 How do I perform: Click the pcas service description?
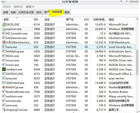coord(116,78)
